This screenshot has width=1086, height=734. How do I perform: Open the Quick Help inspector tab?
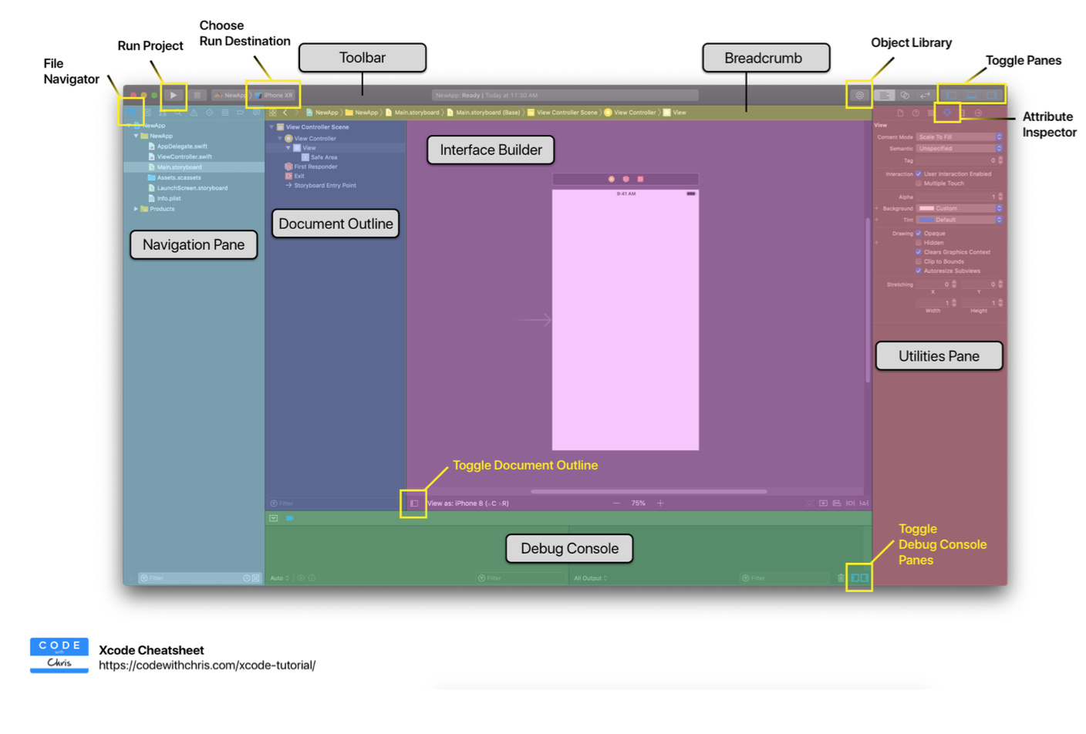tap(916, 113)
